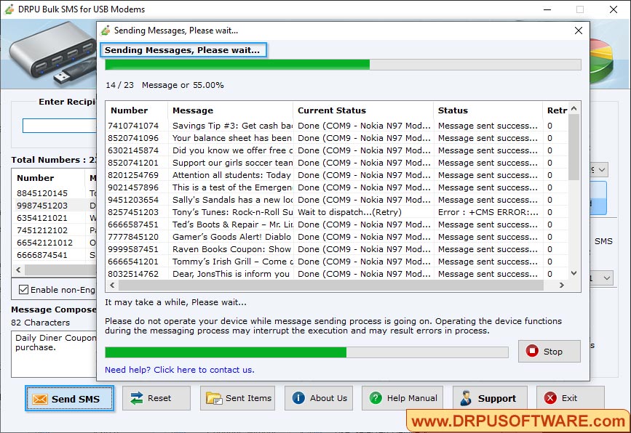The width and height of the screenshot is (631, 433).
Task: Sort by the Message column header
Action: click(x=230, y=110)
